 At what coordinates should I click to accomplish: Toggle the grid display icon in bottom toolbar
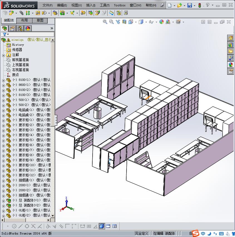[89, 226]
